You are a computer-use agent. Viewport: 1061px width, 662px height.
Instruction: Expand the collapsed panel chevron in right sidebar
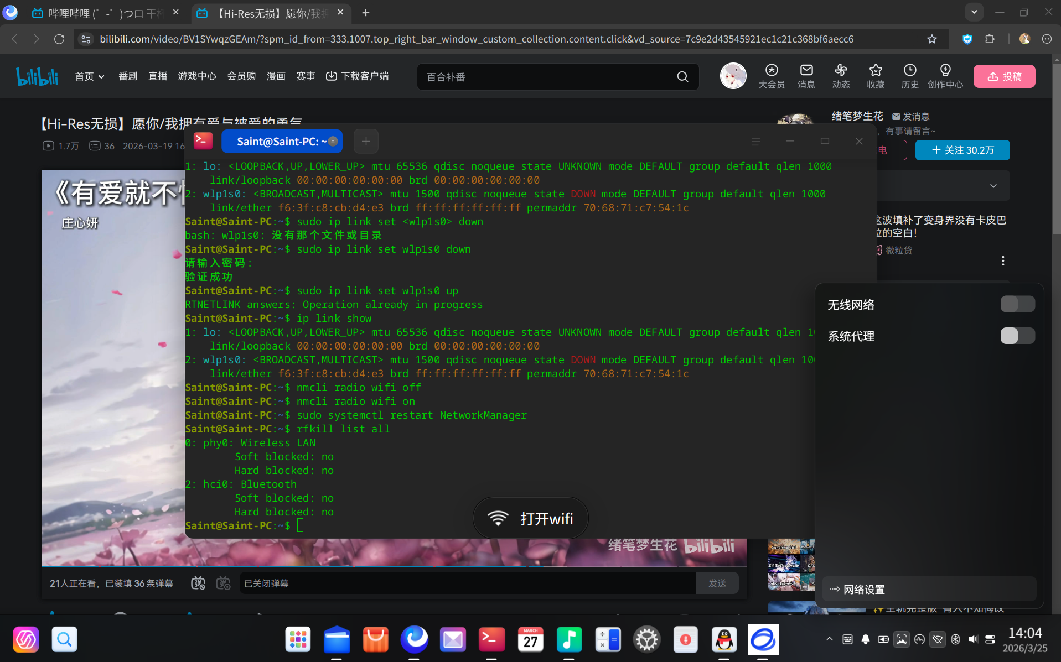tap(993, 186)
